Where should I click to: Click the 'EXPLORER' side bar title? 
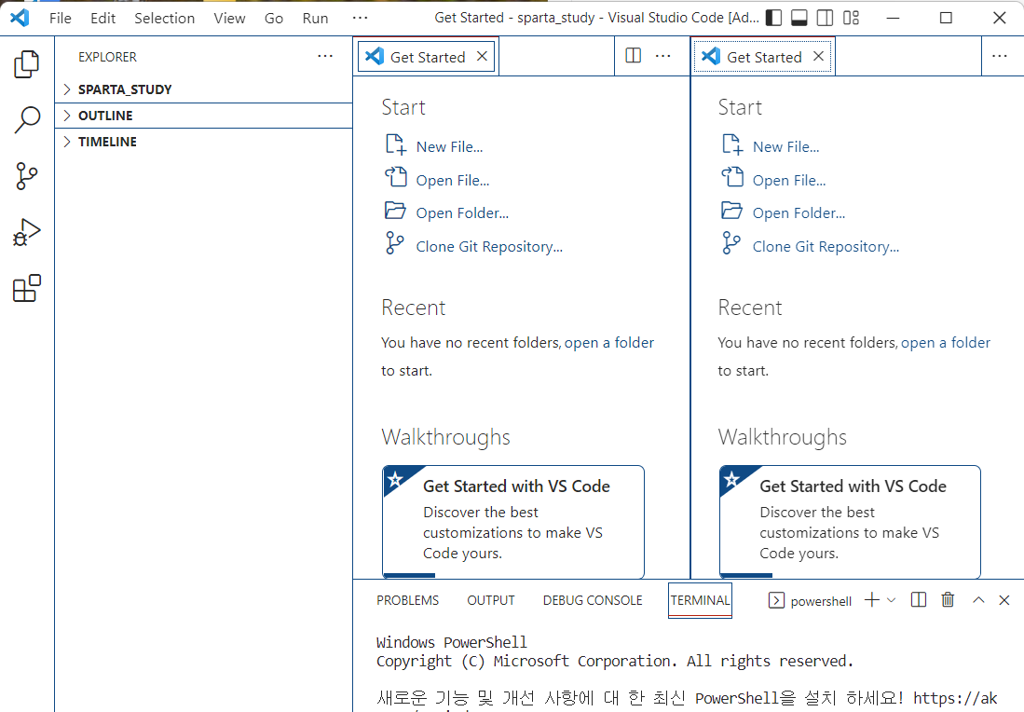pyautogui.click(x=108, y=57)
